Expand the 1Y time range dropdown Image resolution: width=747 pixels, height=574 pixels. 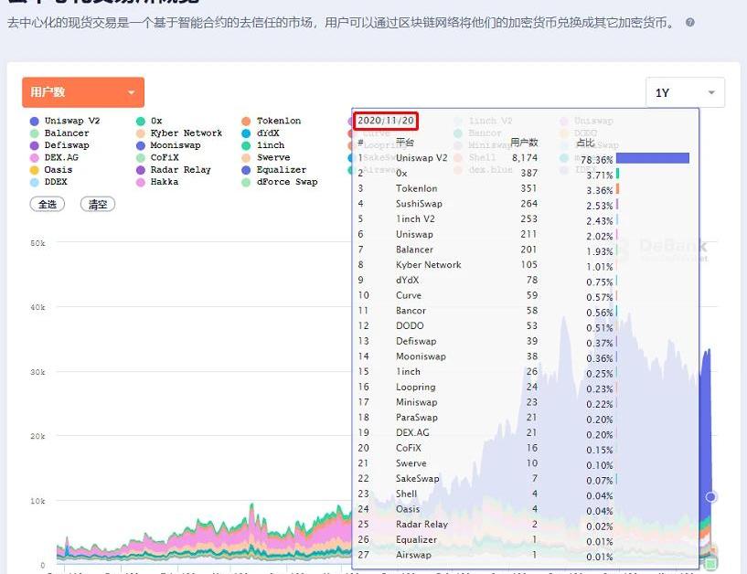pyautogui.click(x=685, y=92)
